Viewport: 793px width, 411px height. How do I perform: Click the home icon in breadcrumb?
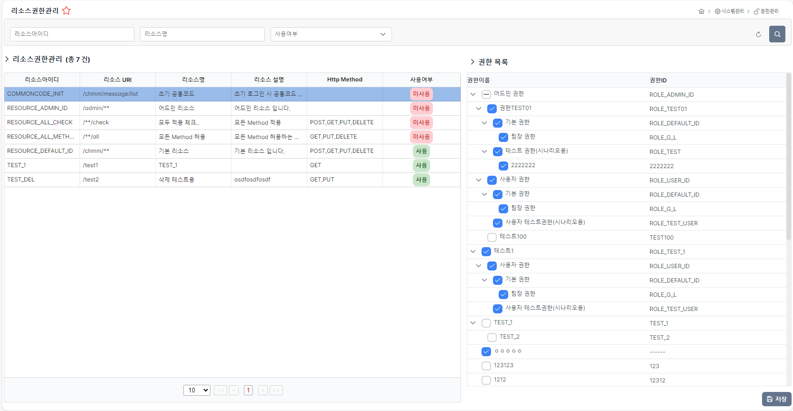click(701, 11)
